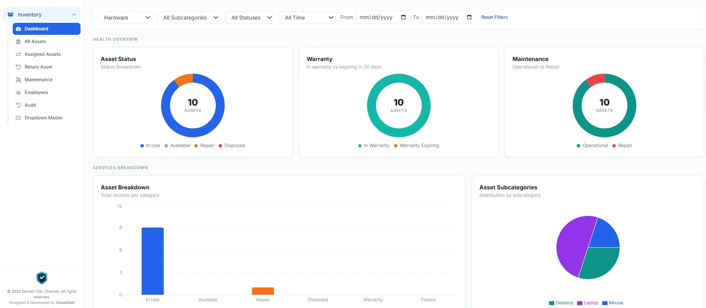Click the Asset Breakdown title
The image size is (706, 308).
pos(125,187)
